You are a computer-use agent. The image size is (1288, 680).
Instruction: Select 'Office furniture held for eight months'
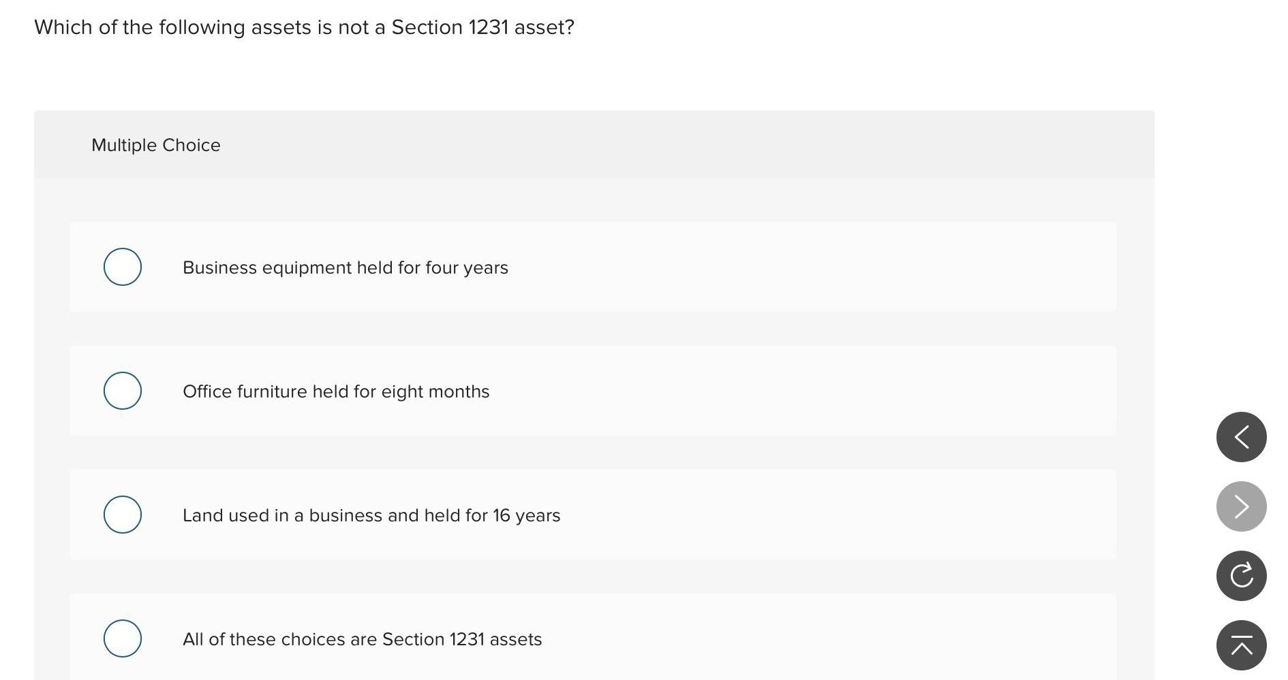pyautogui.click(x=123, y=391)
